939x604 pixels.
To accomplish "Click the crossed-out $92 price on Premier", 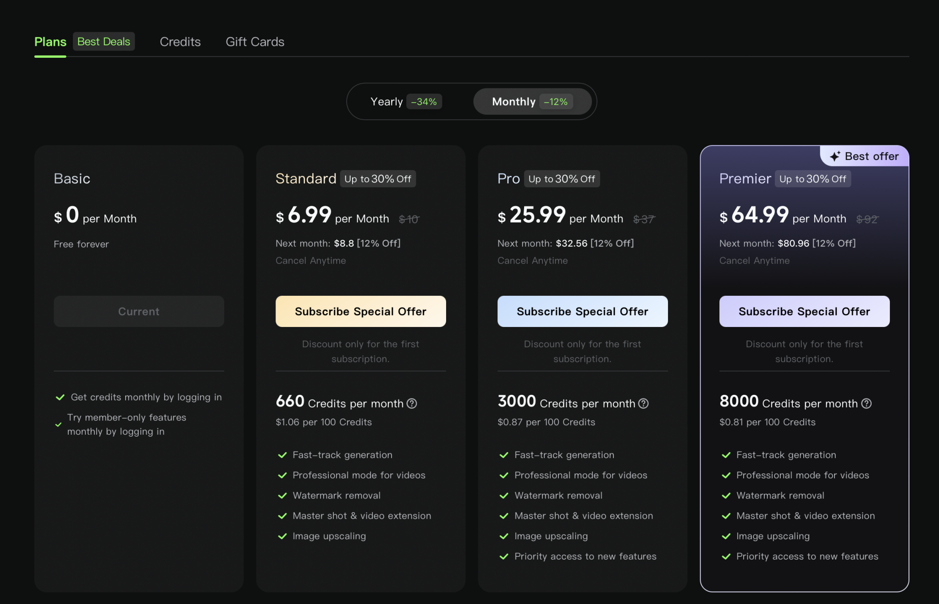I will click(x=868, y=219).
